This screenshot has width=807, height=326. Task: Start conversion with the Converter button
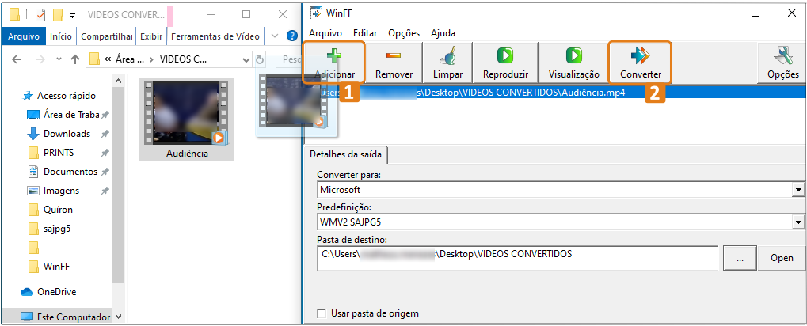[x=640, y=63]
